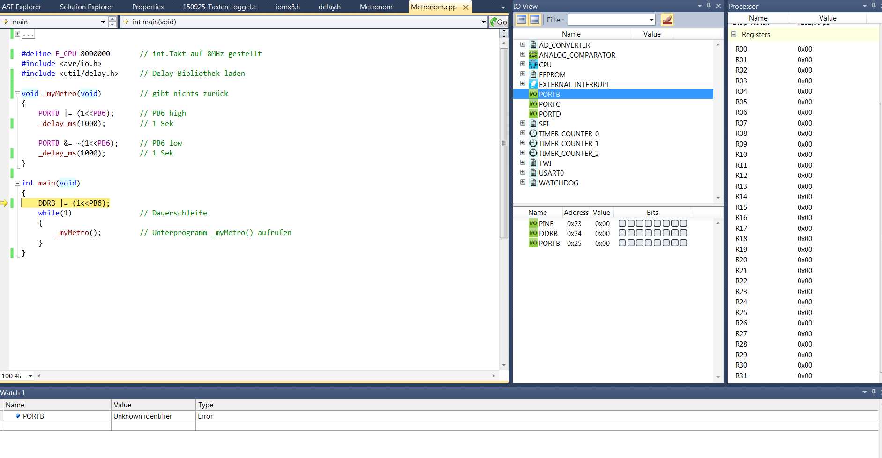The width and height of the screenshot is (882, 458).
Task: Expand the TIMER_COUNTER_0 tree node
Action: (x=523, y=133)
